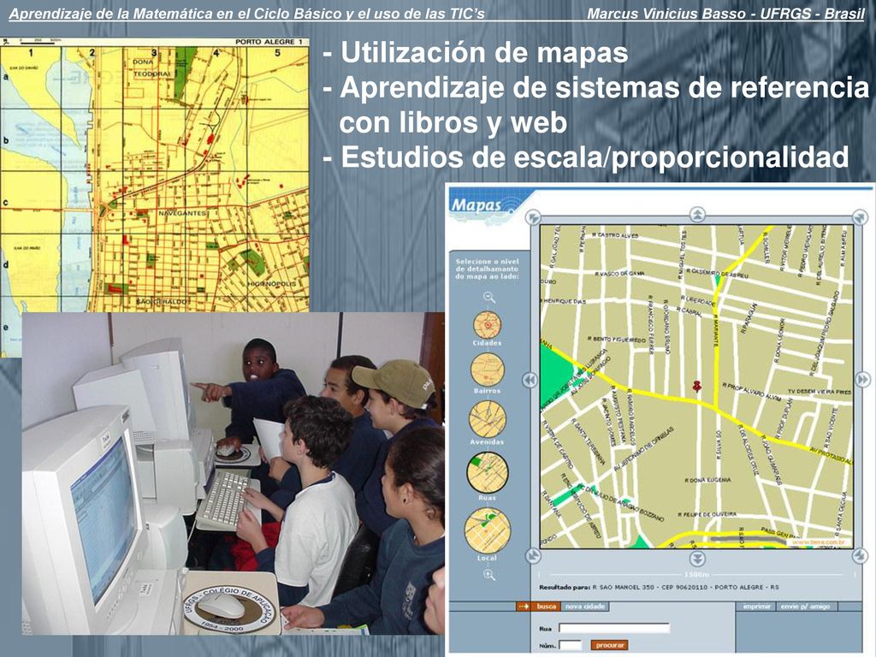Click the R LIBERDADE street label
The width and height of the screenshot is (876, 657).
(x=696, y=300)
